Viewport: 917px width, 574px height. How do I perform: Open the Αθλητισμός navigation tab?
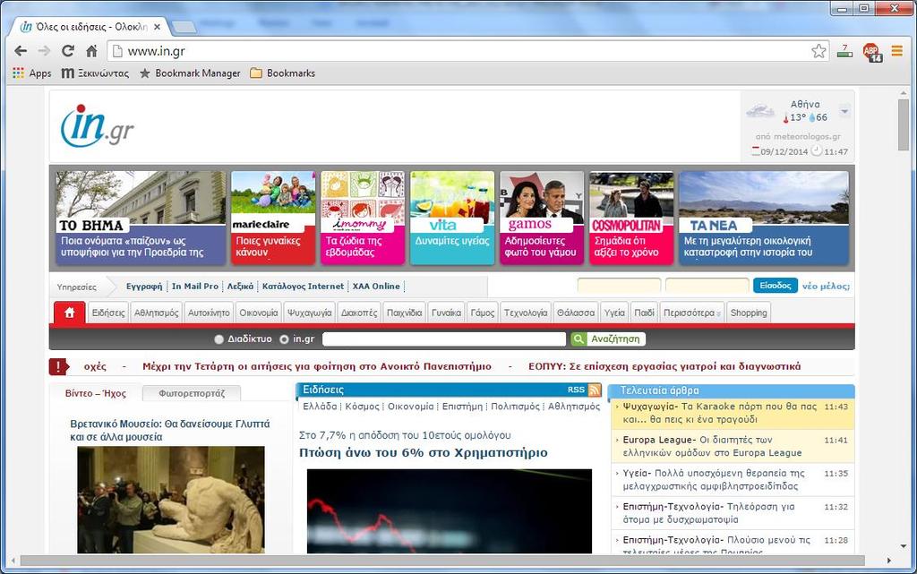point(157,313)
